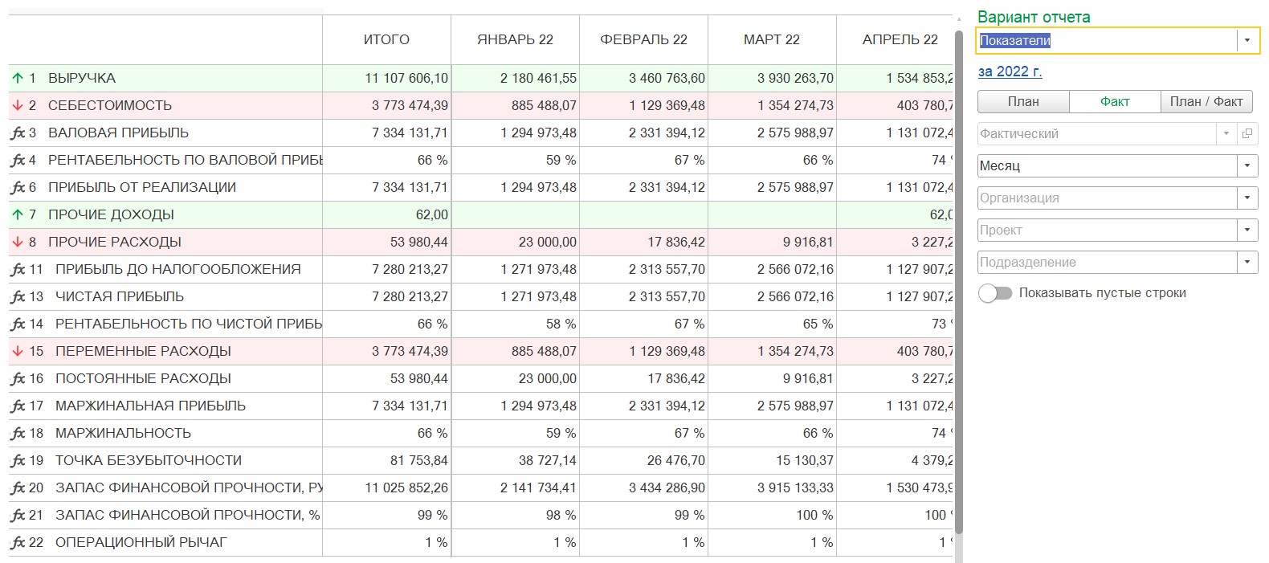Open the Организация dropdown list

1247,198
